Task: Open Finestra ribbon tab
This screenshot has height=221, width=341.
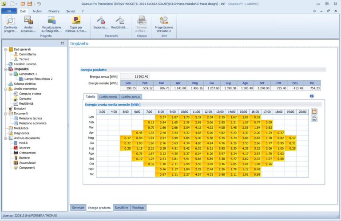Action: pyautogui.click(x=54, y=11)
